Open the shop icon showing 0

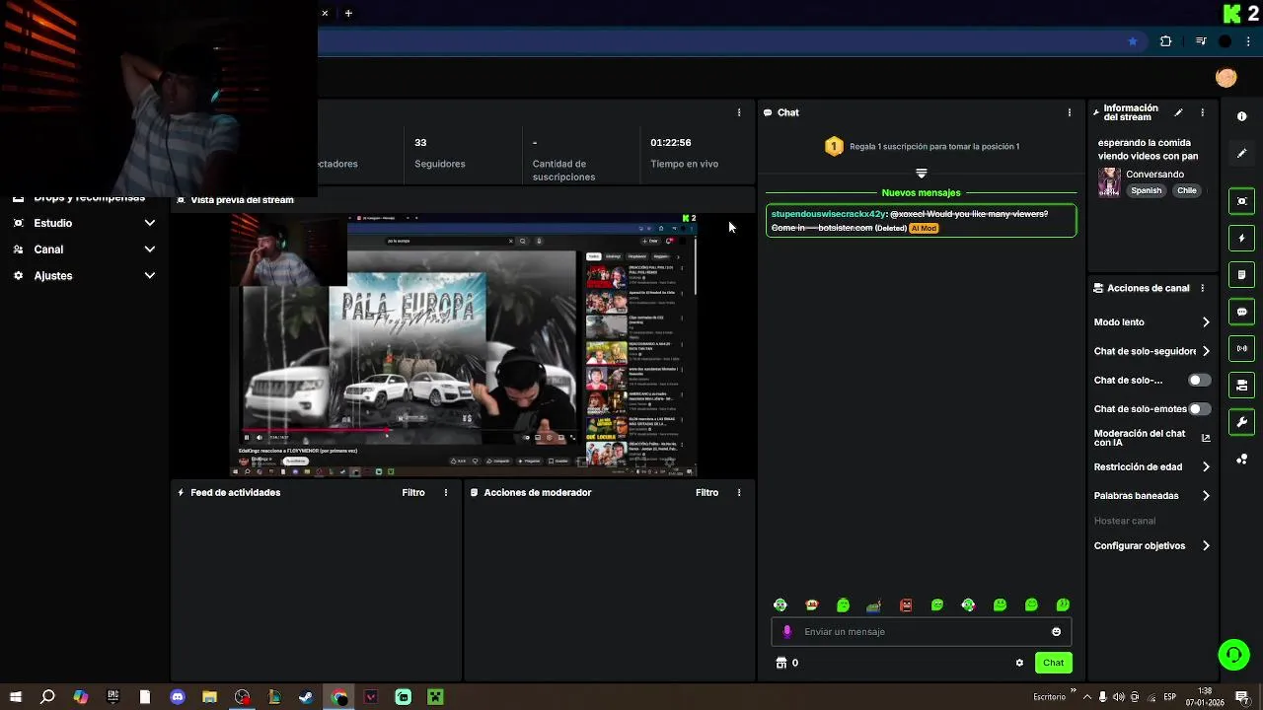[787, 663]
